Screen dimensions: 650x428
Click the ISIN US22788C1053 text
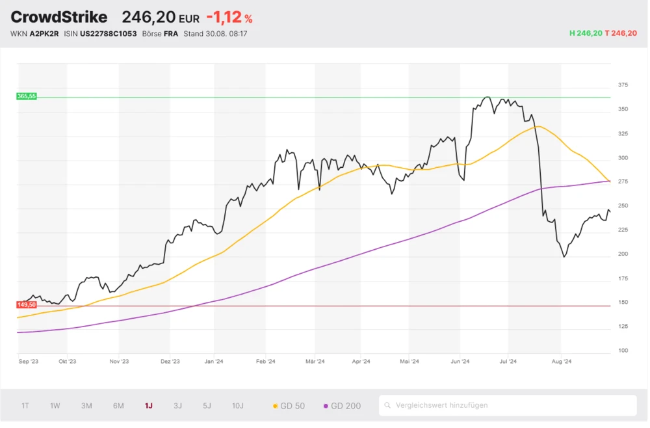(x=108, y=34)
